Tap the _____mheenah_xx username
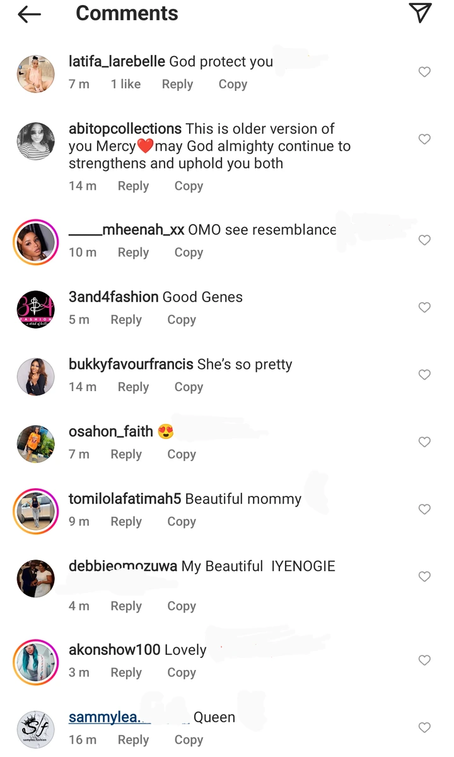This screenshot has height=757, width=454. (126, 230)
